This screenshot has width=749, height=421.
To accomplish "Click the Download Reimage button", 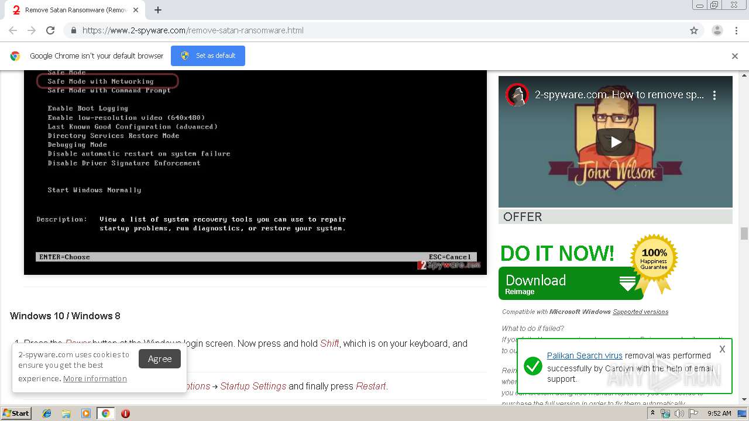I will 571,284.
